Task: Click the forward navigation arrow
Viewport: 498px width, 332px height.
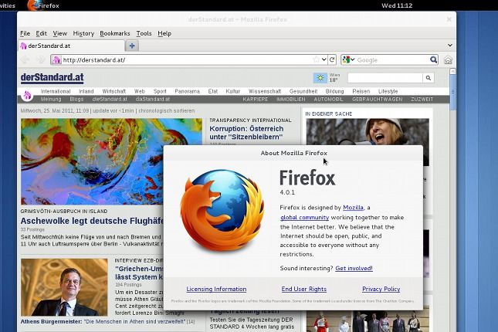Action: (x=40, y=59)
